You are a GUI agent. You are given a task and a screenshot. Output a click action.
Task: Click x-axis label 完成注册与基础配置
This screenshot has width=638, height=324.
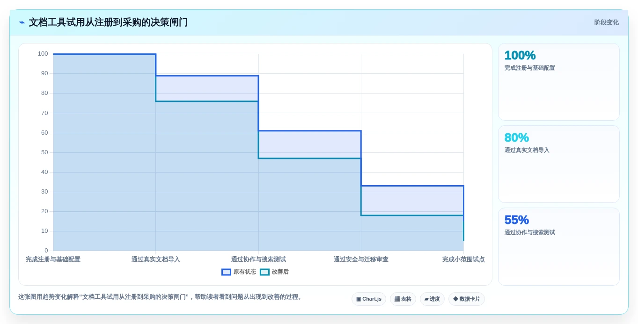click(53, 259)
